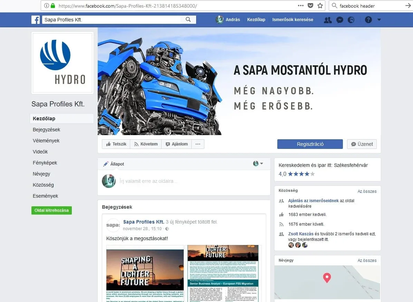The height and width of the screenshot is (302, 413).
Task: Click the search go arrow
Action: tap(408, 6)
